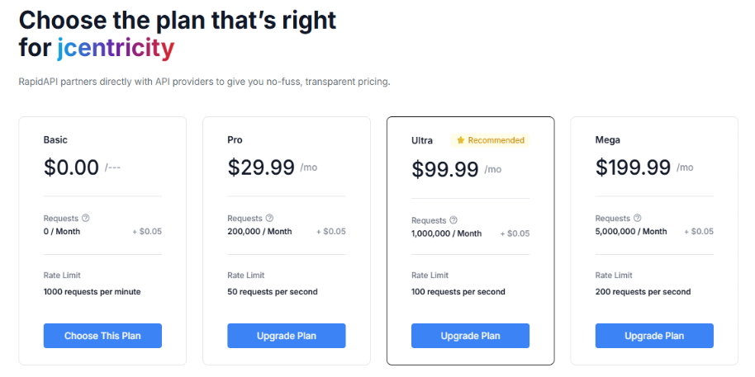Viewport: 755px width, 377px height.
Task: Upgrade to the Mega plan
Action: pos(654,336)
